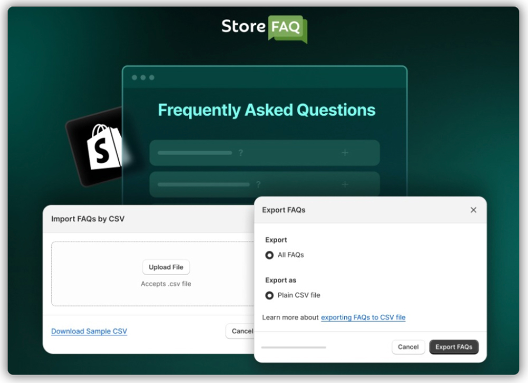Click the Export as label

(x=280, y=281)
